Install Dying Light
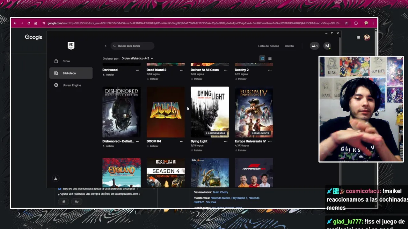Viewport: 408px width, 229px height. (196, 150)
